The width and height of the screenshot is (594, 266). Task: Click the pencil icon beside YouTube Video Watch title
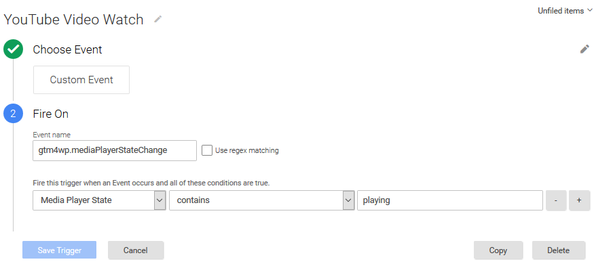(158, 19)
